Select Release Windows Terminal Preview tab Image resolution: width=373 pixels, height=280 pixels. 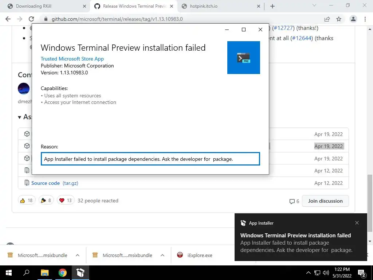pos(133,6)
